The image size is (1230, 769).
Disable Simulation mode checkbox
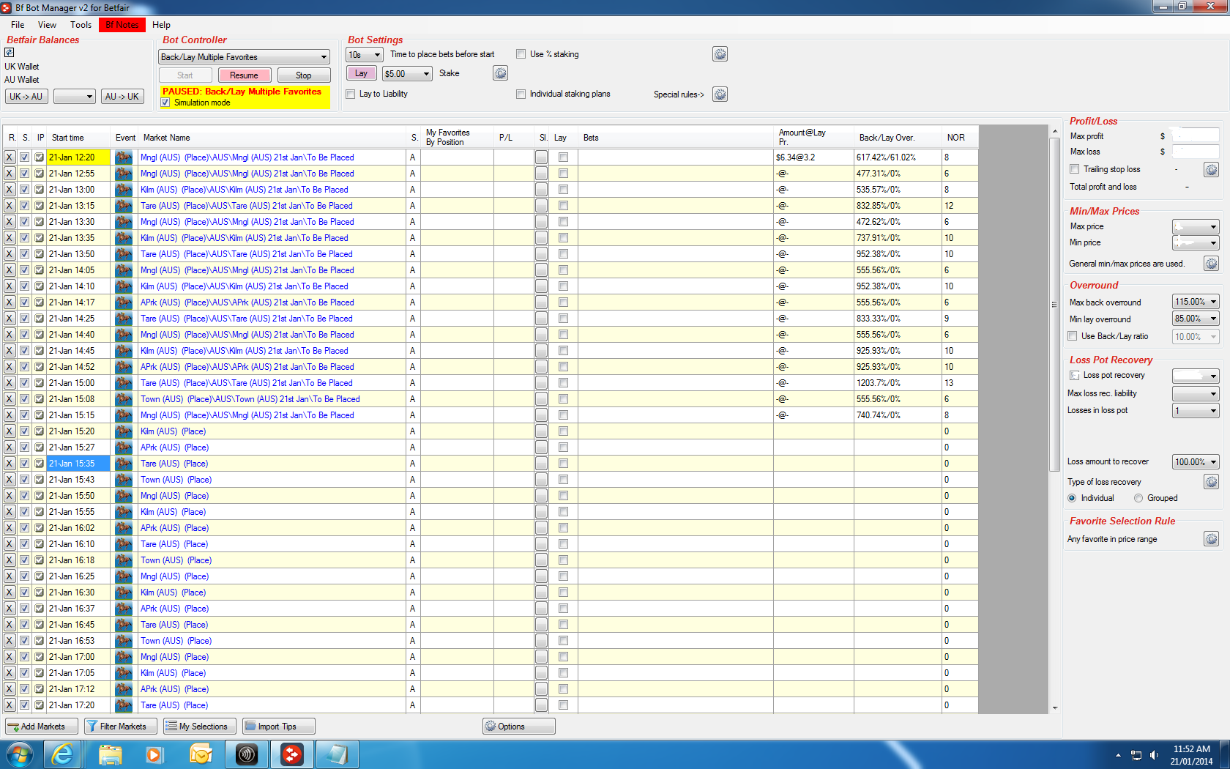point(165,103)
